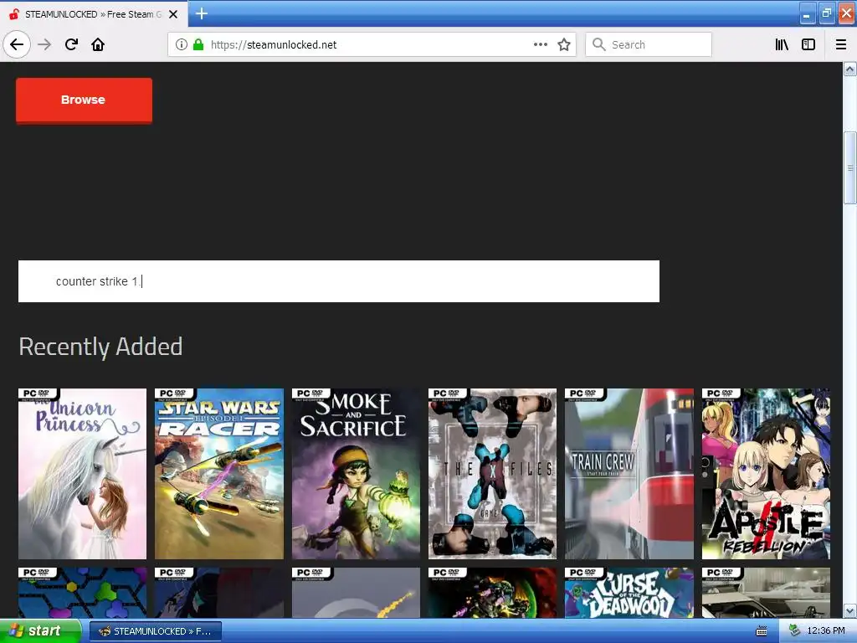Open the Unicorn Princess game cover
The height and width of the screenshot is (643, 857).
pyautogui.click(x=83, y=474)
